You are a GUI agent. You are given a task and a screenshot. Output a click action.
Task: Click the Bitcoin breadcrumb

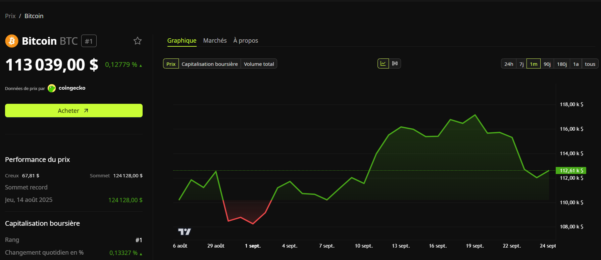[x=34, y=16]
